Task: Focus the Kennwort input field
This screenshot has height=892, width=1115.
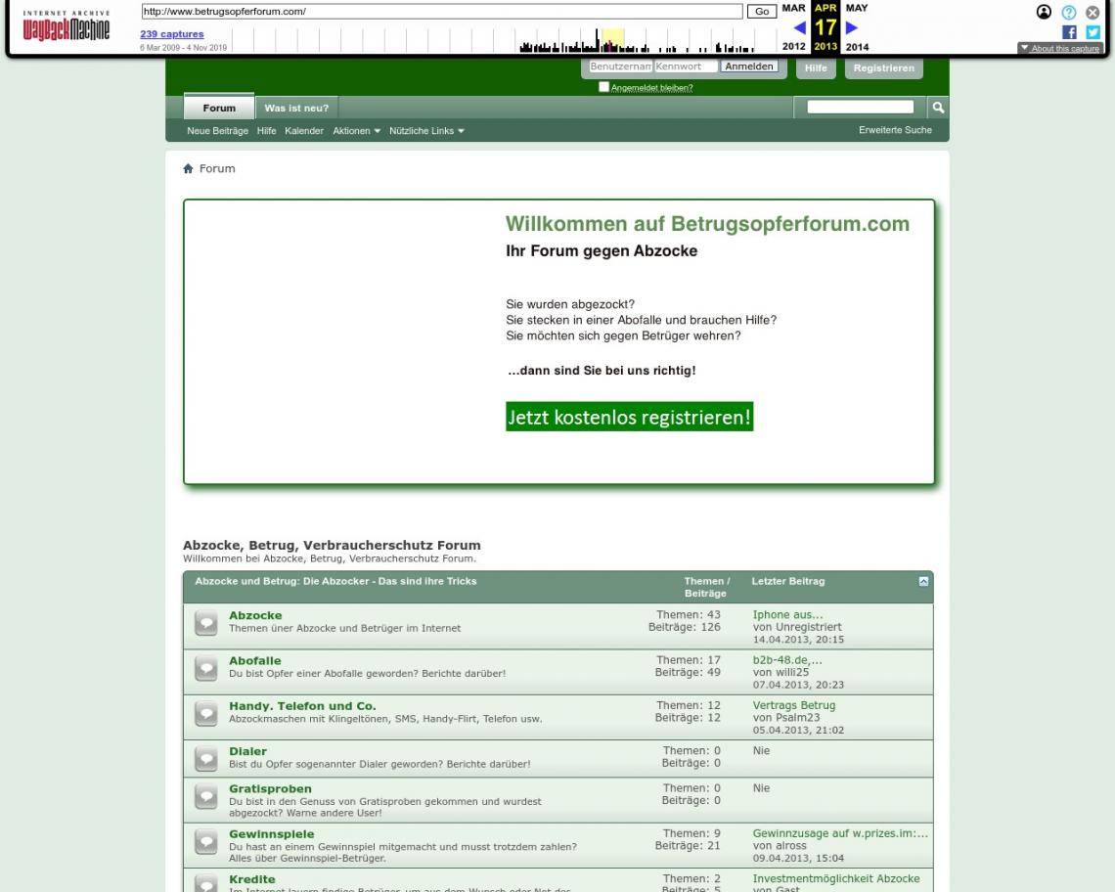Action: (x=686, y=67)
